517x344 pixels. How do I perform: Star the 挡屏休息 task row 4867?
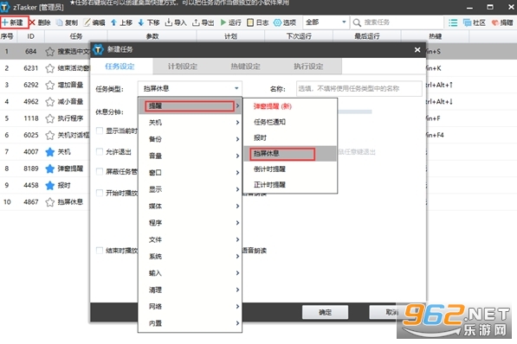49,201
